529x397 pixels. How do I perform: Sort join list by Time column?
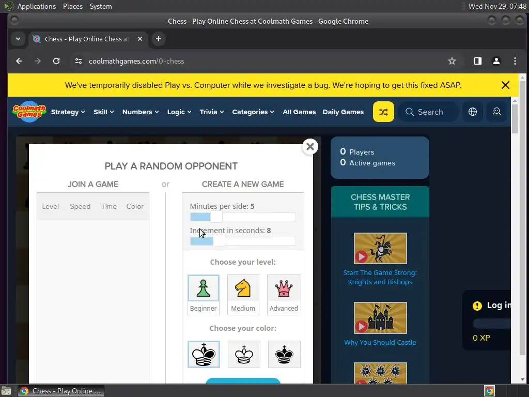[108, 206]
